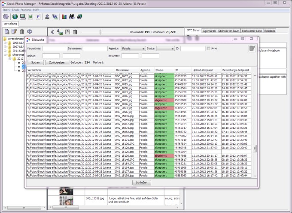Click the green M page icon
292x213 pixels.
30,17
